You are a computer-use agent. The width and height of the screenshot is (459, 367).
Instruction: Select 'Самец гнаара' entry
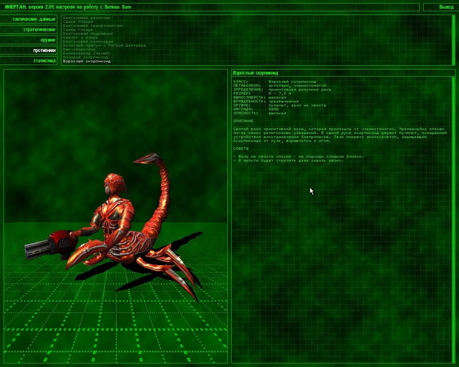(x=78, y=30)
